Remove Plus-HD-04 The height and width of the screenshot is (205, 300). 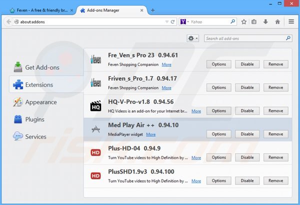(275, 157)
